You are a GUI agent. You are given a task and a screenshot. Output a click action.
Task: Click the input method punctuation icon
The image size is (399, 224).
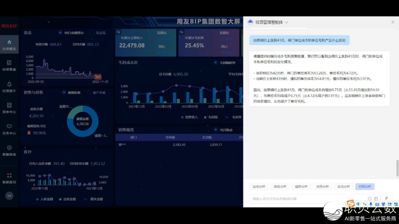[x=365, y=204]
